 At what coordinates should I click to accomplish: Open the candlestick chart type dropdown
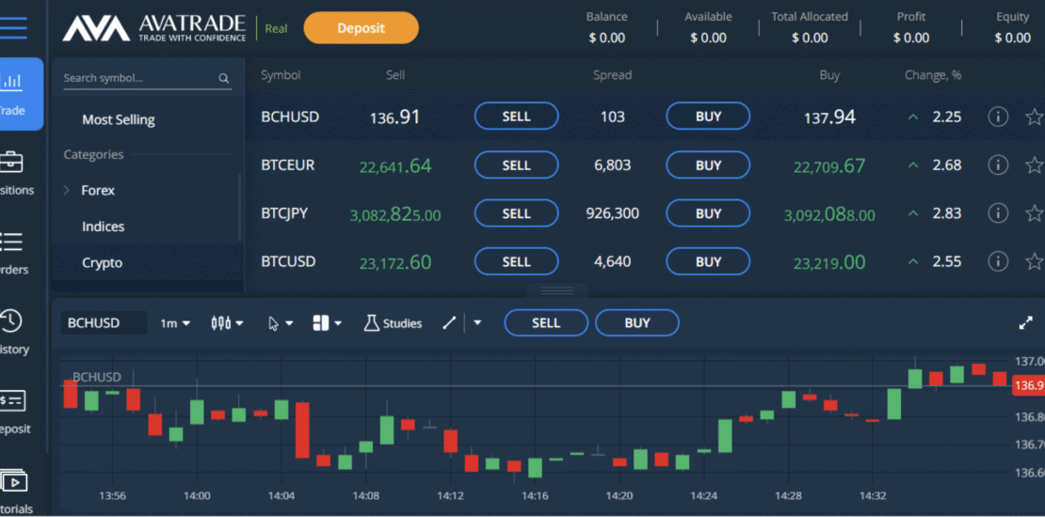227,323
